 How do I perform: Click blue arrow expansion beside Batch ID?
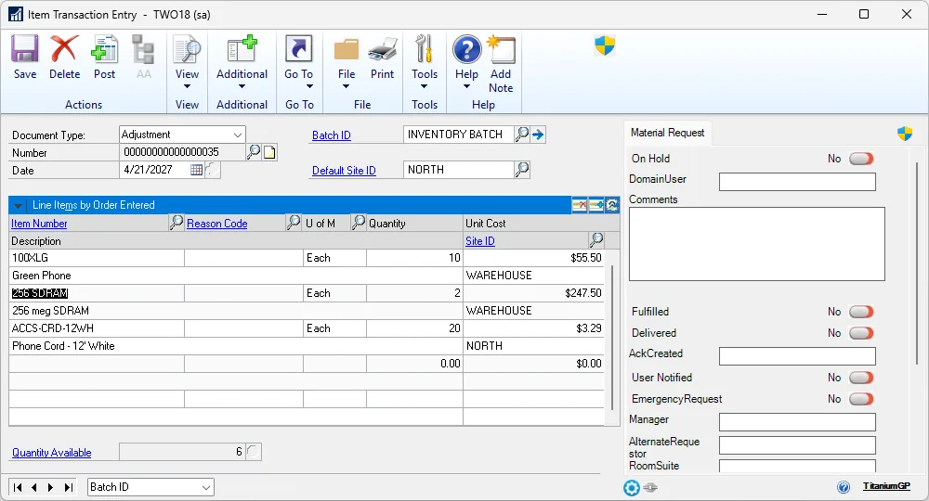[538, 135]
